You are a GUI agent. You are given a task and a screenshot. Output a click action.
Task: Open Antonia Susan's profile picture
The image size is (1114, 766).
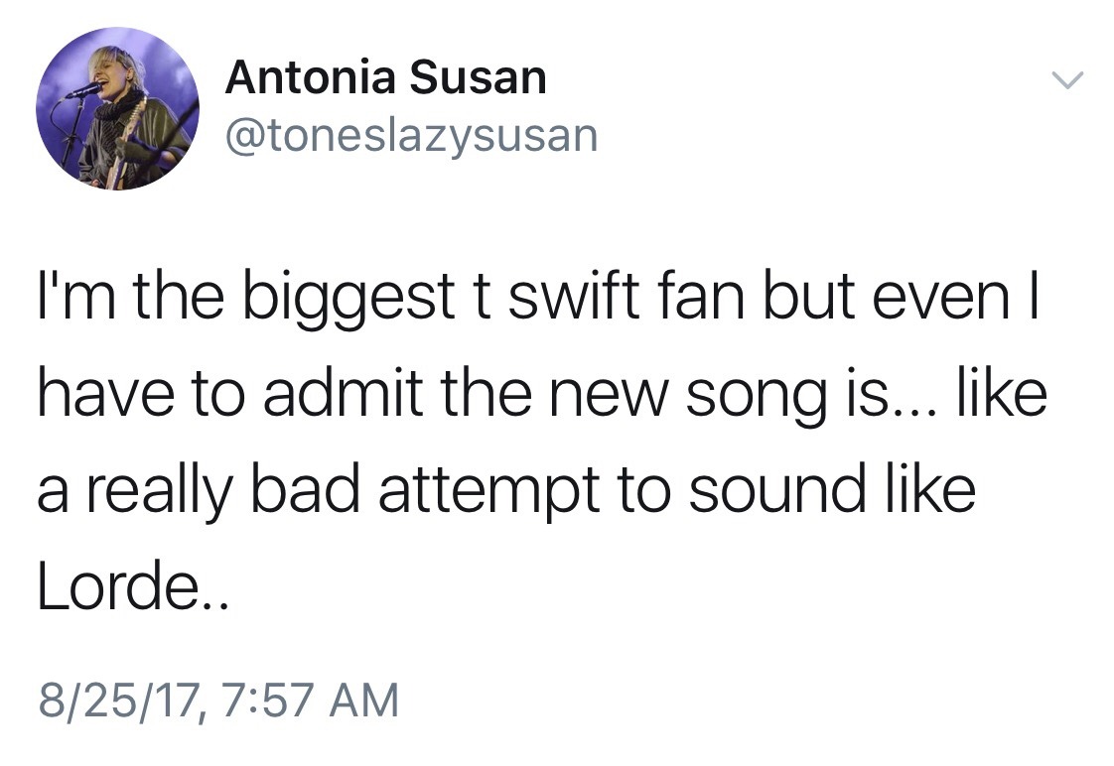pos(117,108)
